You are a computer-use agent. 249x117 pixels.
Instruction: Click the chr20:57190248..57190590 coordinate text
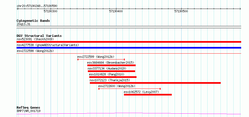tap(37, 6)
